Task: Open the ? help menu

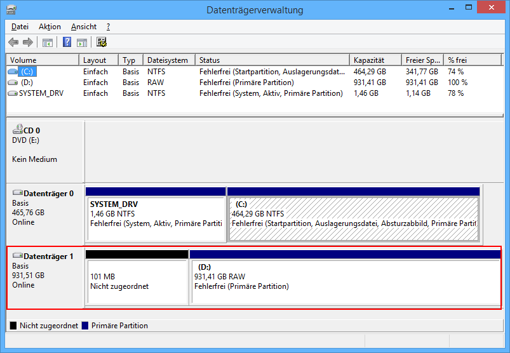Action: (108, 27)
